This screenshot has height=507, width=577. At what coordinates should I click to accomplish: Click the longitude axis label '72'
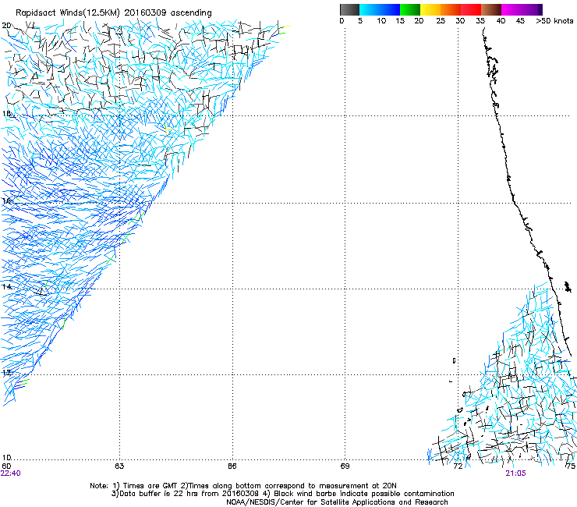[x=458, y=466]
